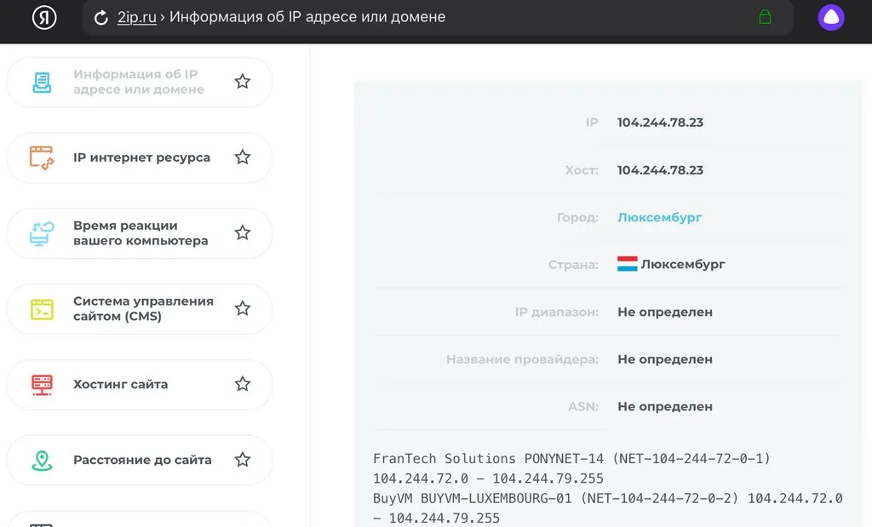Viewport: 872px width, 527px height.
Task: Open Alice assistant purple icon
Action: [x=831, y=17]
